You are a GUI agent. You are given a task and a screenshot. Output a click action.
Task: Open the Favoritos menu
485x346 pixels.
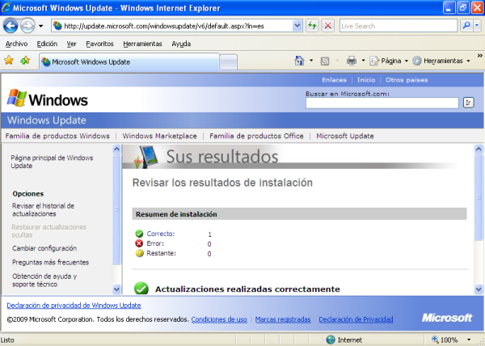click(x=99, y=44)
